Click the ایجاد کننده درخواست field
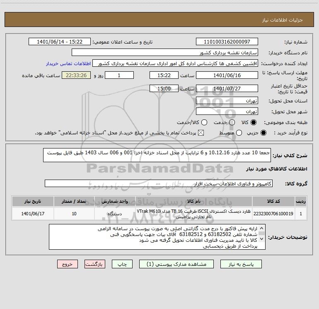Image resolution: width=319 pixels, height=309 pixels. (x=175, y=63)
